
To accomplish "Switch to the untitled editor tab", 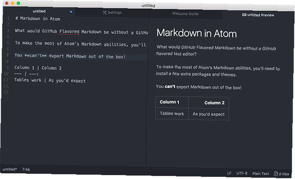I will (x=39, y=11).
